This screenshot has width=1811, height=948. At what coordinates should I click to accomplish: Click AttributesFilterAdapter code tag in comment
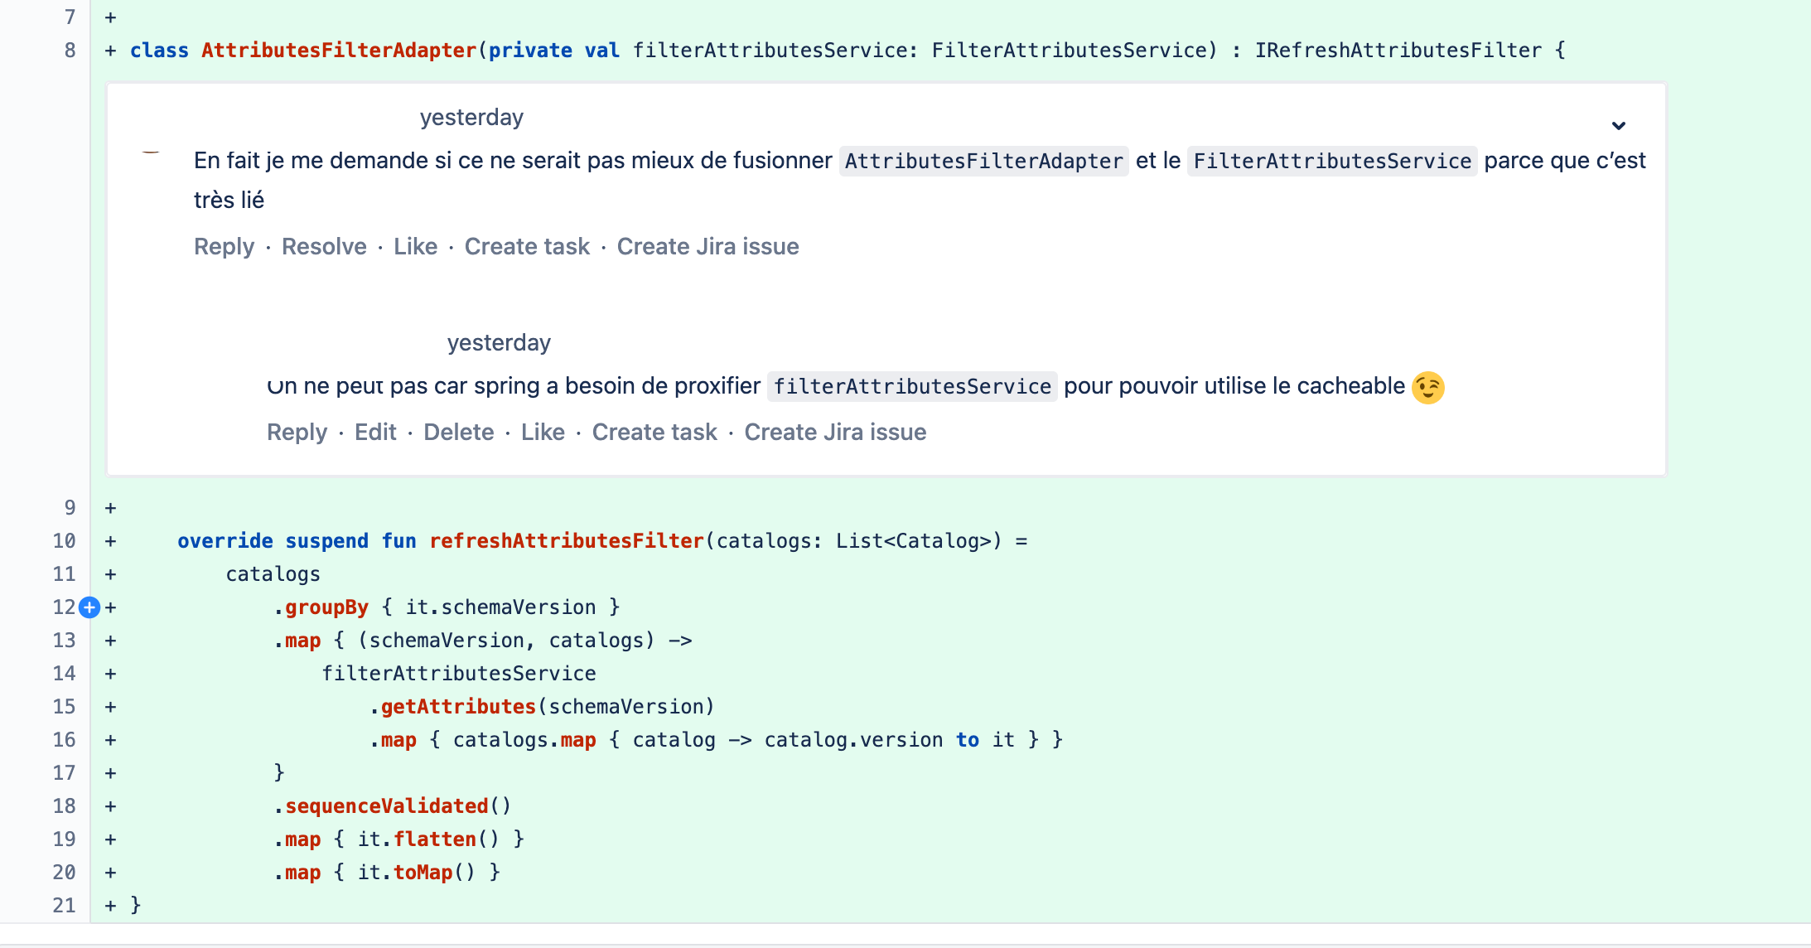point(983,161)
